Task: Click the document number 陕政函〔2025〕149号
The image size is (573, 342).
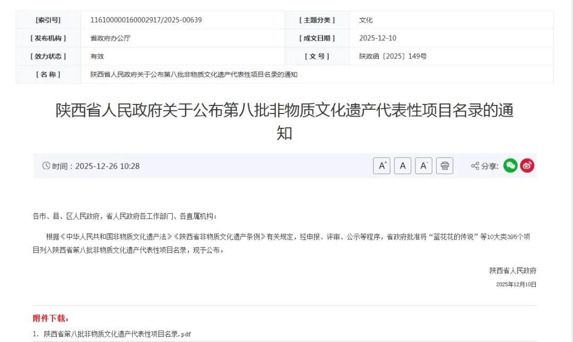Action: point(393,56)
